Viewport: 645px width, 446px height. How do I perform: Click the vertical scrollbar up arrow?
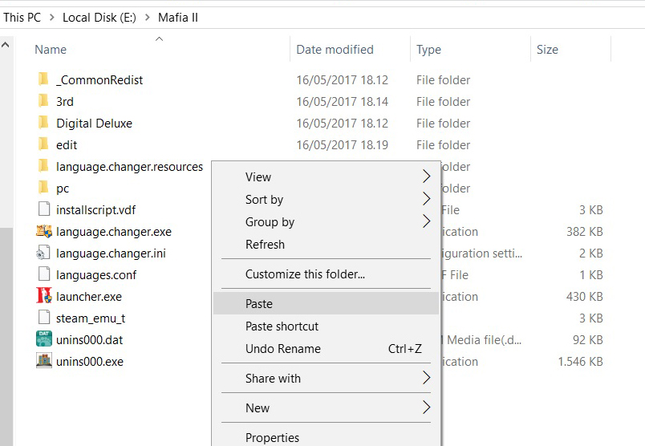[x=6, y=46]
